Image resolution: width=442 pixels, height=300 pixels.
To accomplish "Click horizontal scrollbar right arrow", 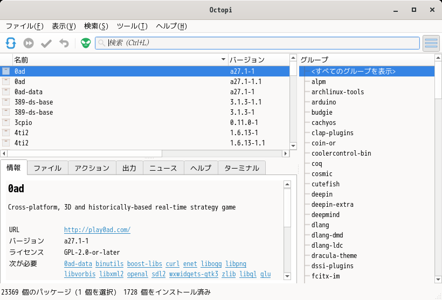I will pyautogui.click(x=286, y=154).
